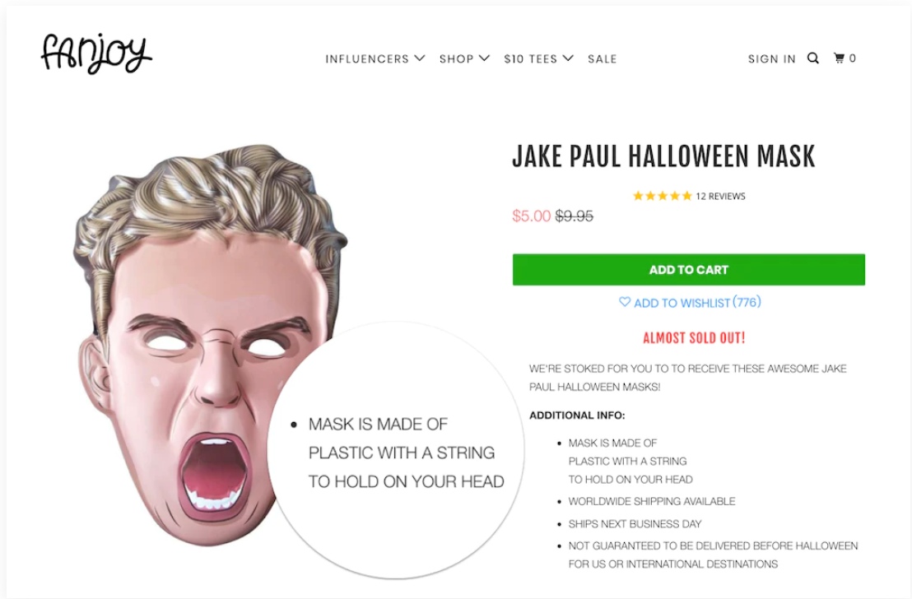Image resolution: width=912 pixels, height=599 pixels.
Task: Click Add to Wishlist (776) link
Action: (697, 303)
